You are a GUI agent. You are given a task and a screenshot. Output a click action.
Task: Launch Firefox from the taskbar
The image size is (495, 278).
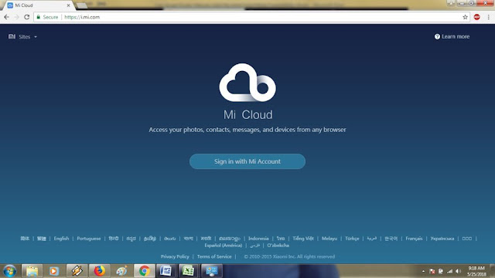pyautogui.click(x=100, y=271)
